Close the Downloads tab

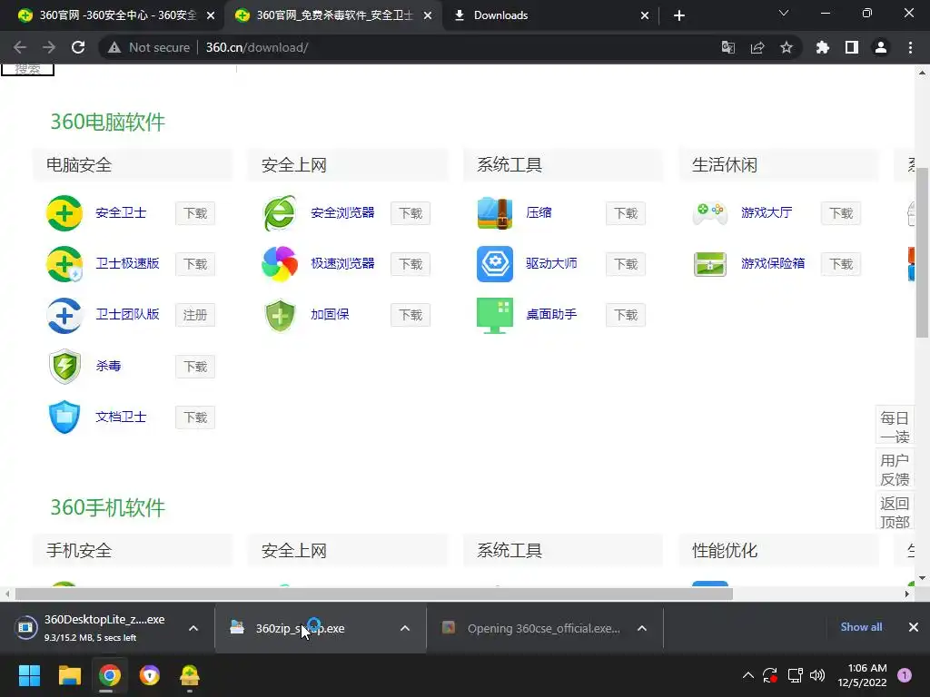(x=645, y=15)
